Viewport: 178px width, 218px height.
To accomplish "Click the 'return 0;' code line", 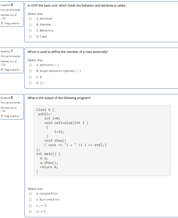I will coord(49,167).
